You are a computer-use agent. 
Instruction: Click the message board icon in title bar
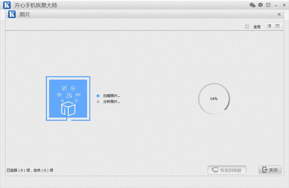point(268,5)
